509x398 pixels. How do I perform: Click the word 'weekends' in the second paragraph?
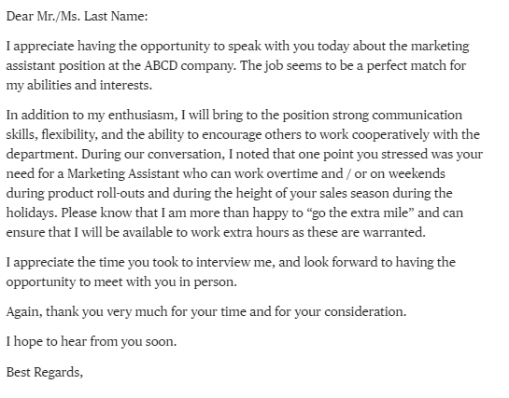(x=417, y=174)
